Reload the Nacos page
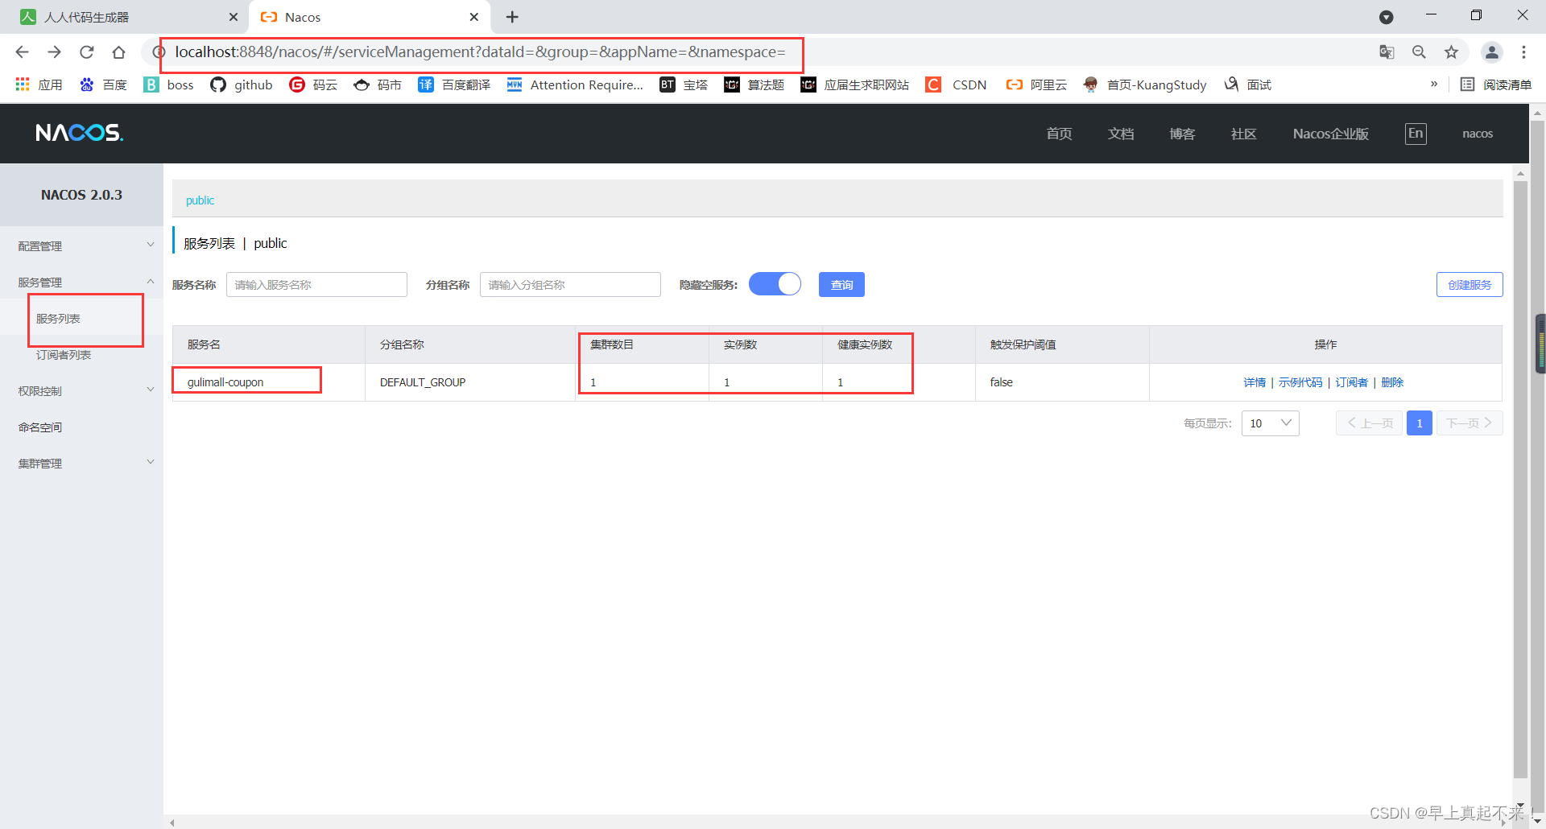1546x829 pixels. (86, 52)
